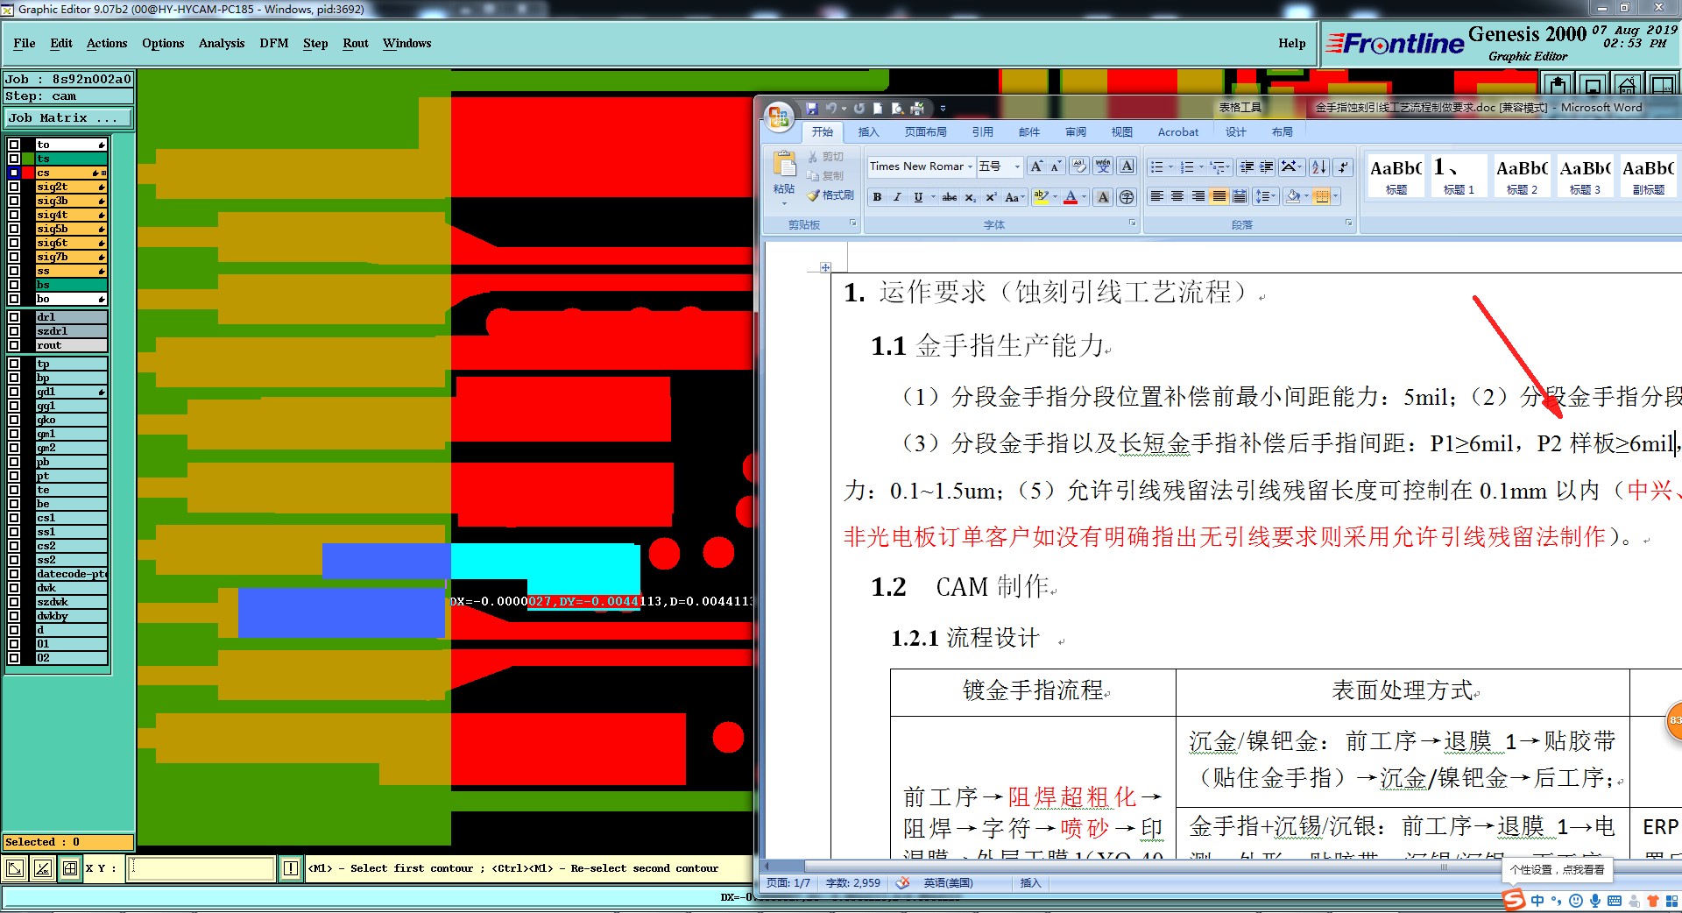
Task: Open the DFM menu in Genesis
Action: click(x=273, y=43)
